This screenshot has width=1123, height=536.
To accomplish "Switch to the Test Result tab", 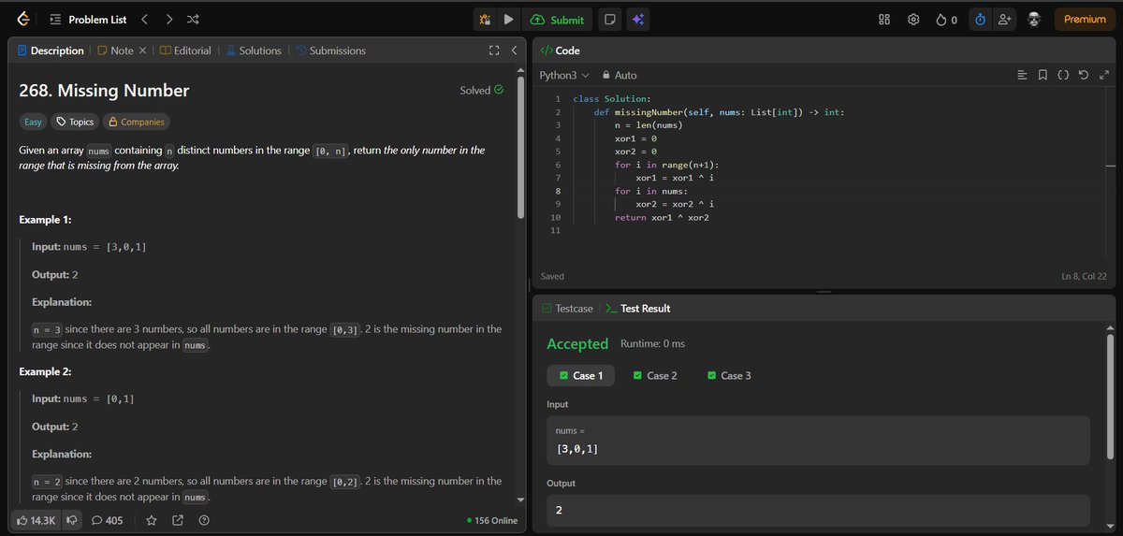I will [638, 308].
